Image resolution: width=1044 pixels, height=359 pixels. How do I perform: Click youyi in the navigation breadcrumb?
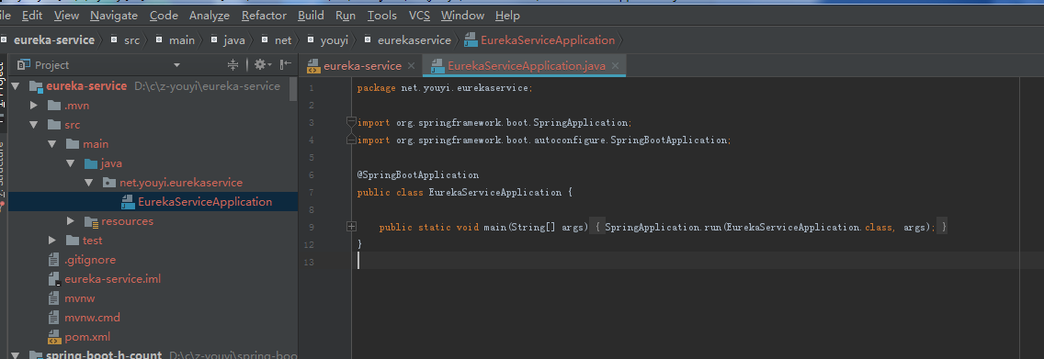(335, 40)
